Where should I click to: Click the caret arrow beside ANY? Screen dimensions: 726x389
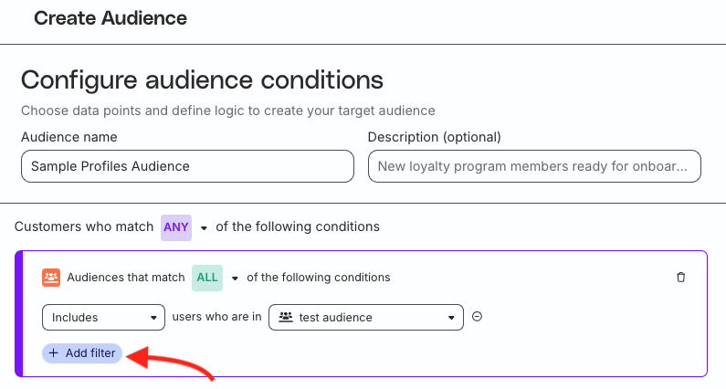[x=204, y=227]
